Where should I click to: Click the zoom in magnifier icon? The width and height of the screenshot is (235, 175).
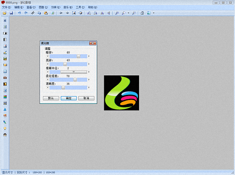tap(117, 13)
